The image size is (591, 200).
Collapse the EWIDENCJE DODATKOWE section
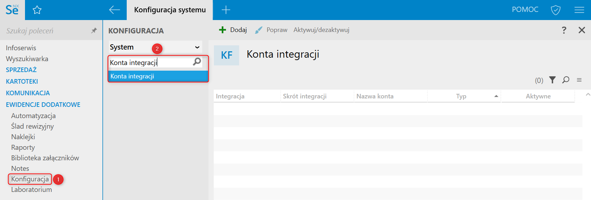(x=43, y=105)
